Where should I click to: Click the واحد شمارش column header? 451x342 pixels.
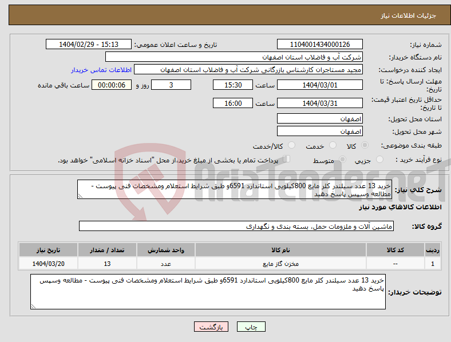166,250
